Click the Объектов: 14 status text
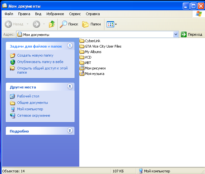205x174 pixels. coord(13,171)
